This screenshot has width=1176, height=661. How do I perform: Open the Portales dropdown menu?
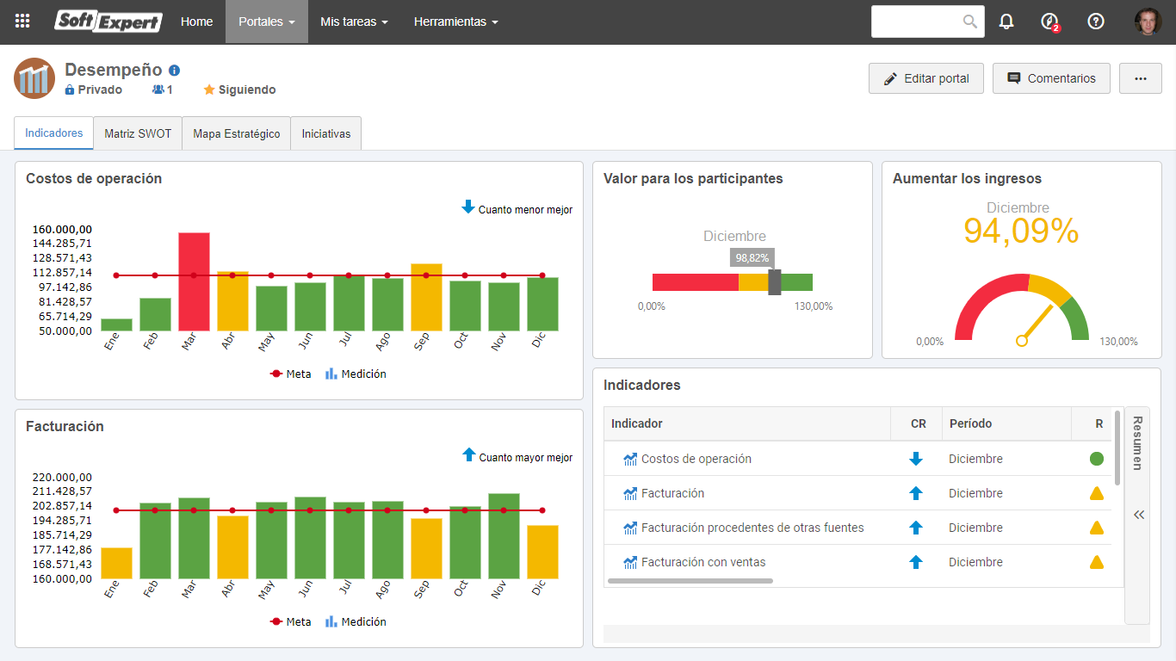[267, 22]
